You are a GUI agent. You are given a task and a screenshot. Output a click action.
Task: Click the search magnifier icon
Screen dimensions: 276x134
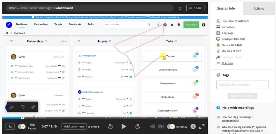point(149,25)
